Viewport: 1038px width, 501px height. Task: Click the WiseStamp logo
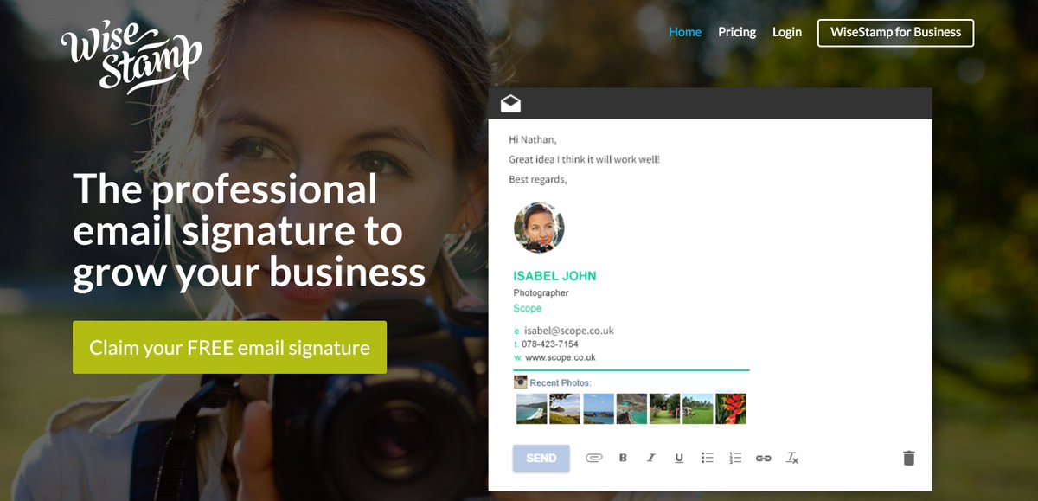[131, 58]
